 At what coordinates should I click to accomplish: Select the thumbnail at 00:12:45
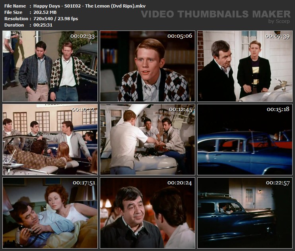(147, 140)
